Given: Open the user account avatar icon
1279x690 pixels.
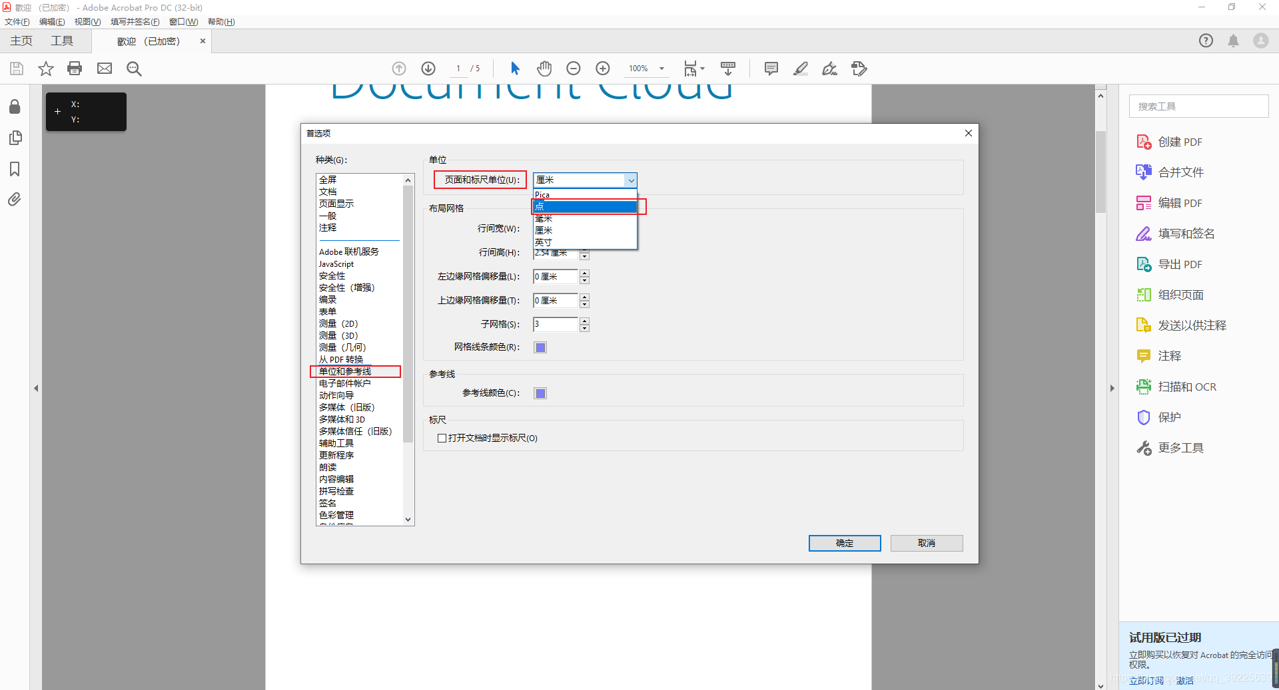Looking at the screenshot, I should (x=1261, y=41).
